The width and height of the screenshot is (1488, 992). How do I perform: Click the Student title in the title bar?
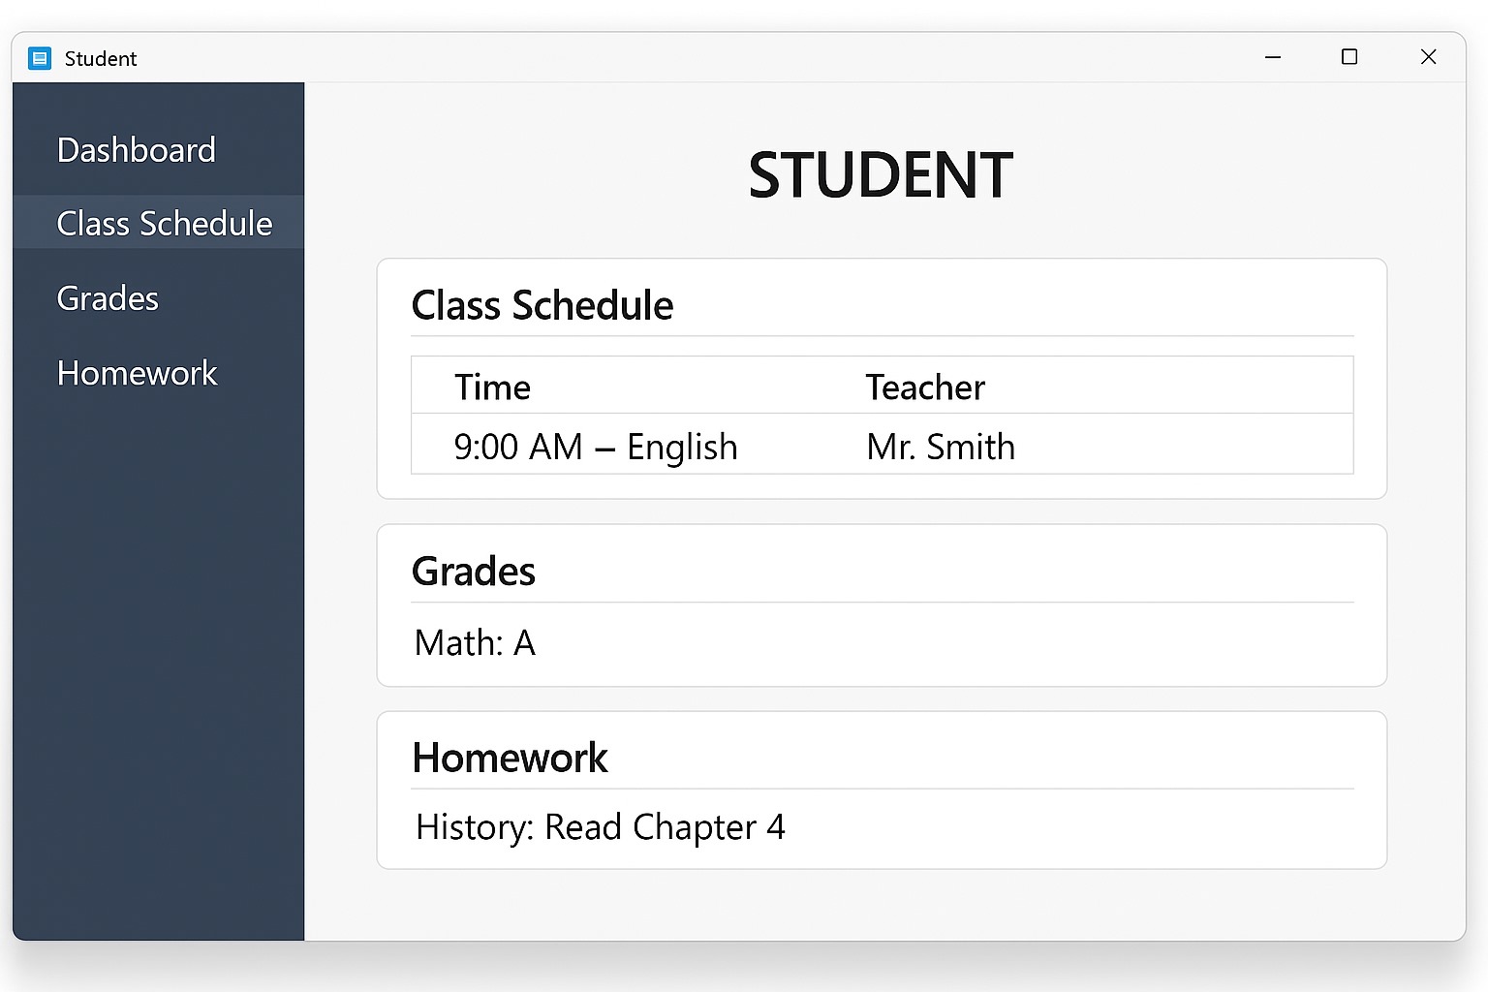coord(102,58)
